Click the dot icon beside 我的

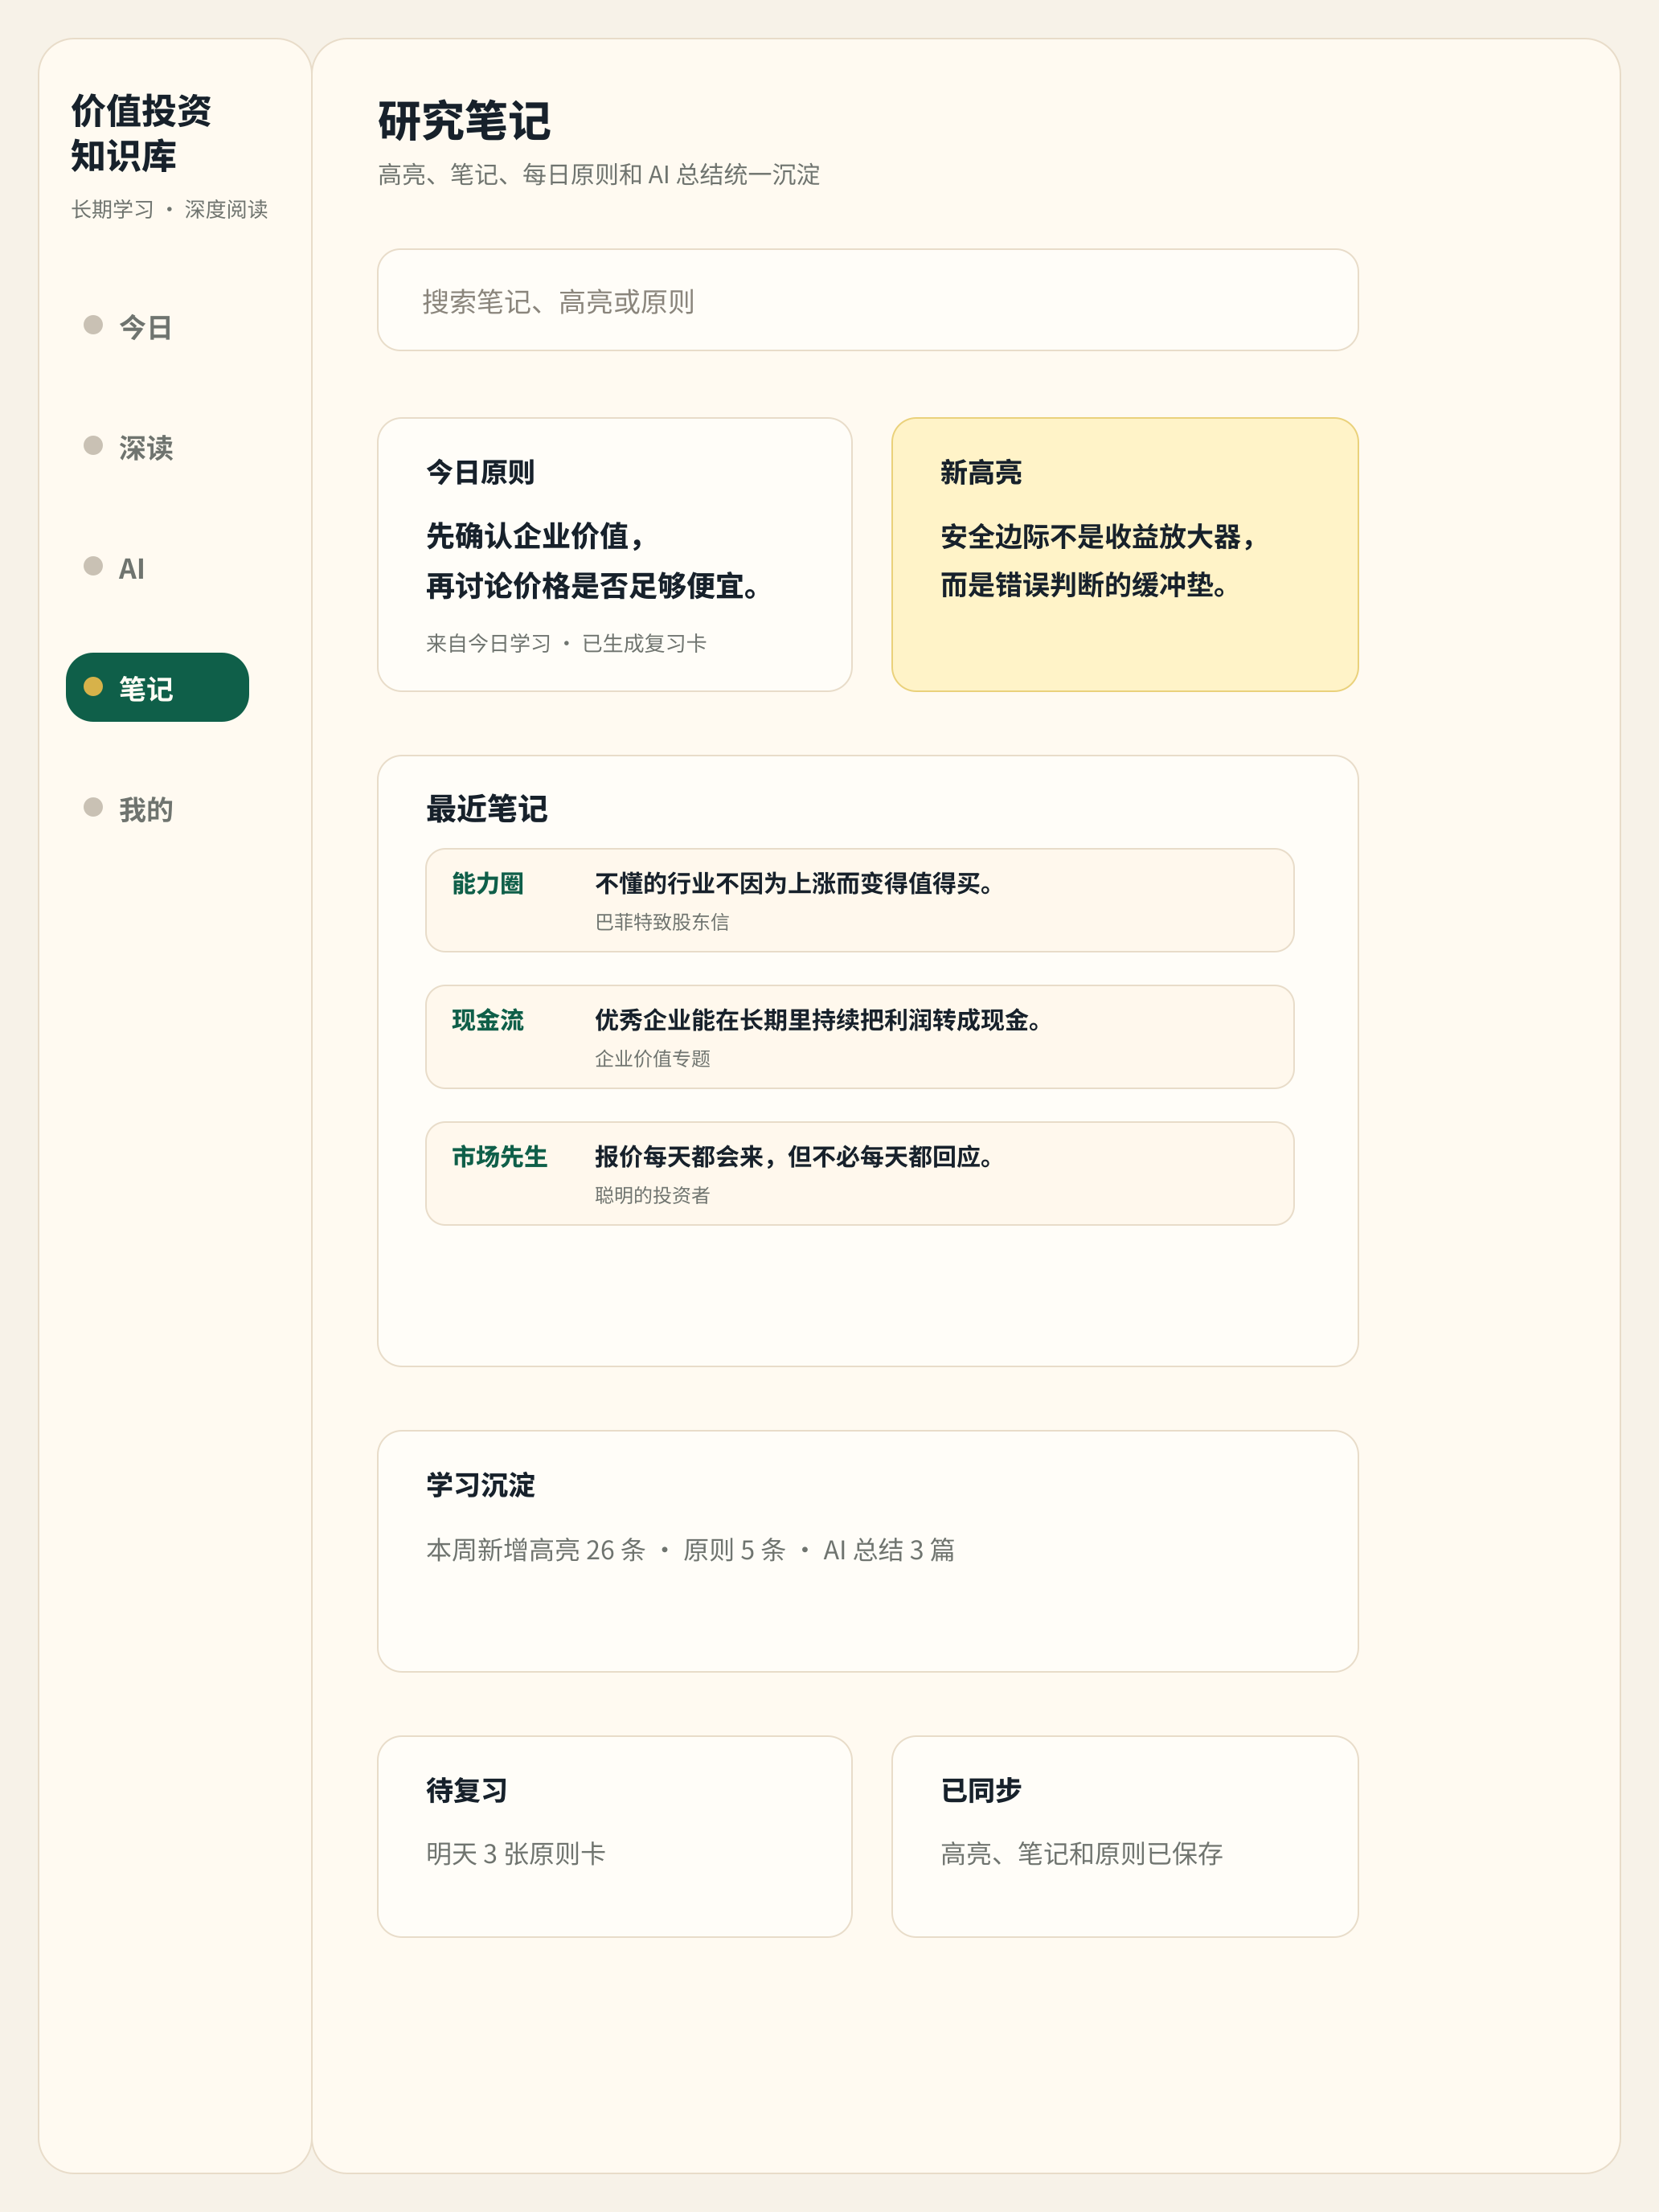click(x=93, y=807)
